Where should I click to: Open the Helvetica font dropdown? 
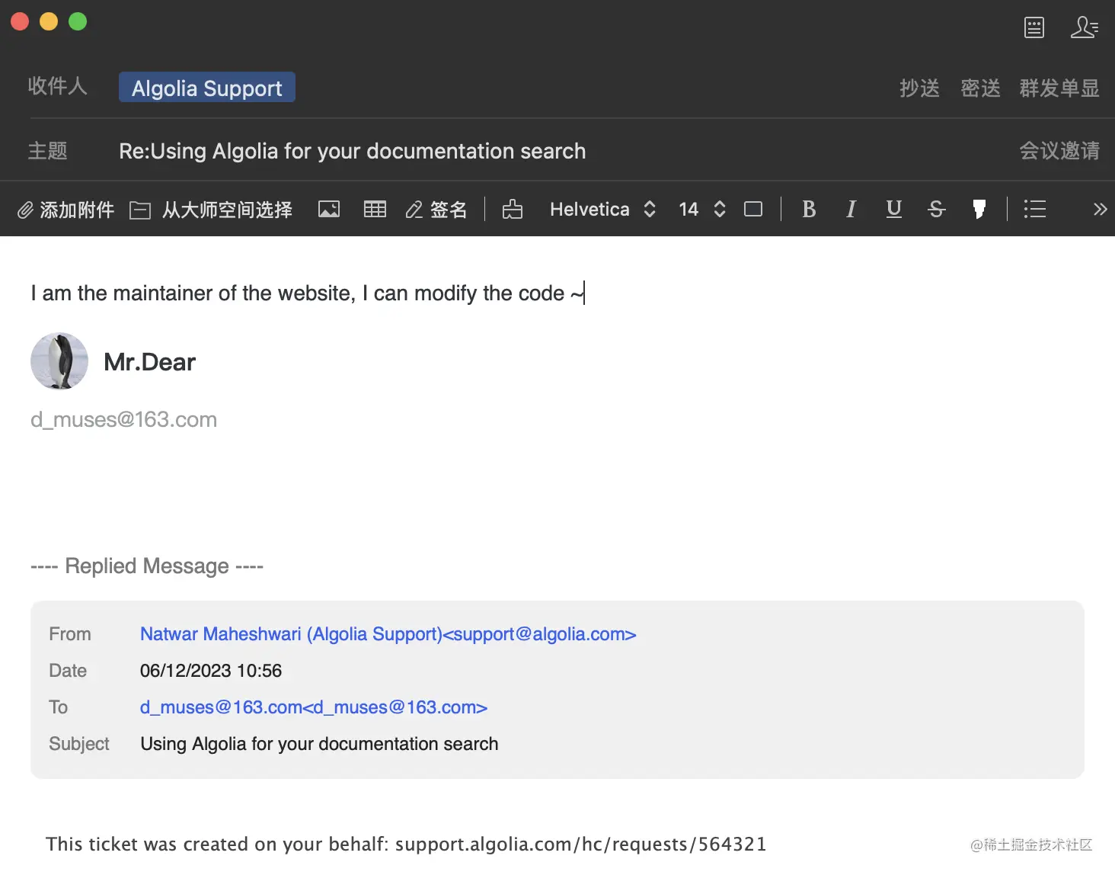pos(602,209)
